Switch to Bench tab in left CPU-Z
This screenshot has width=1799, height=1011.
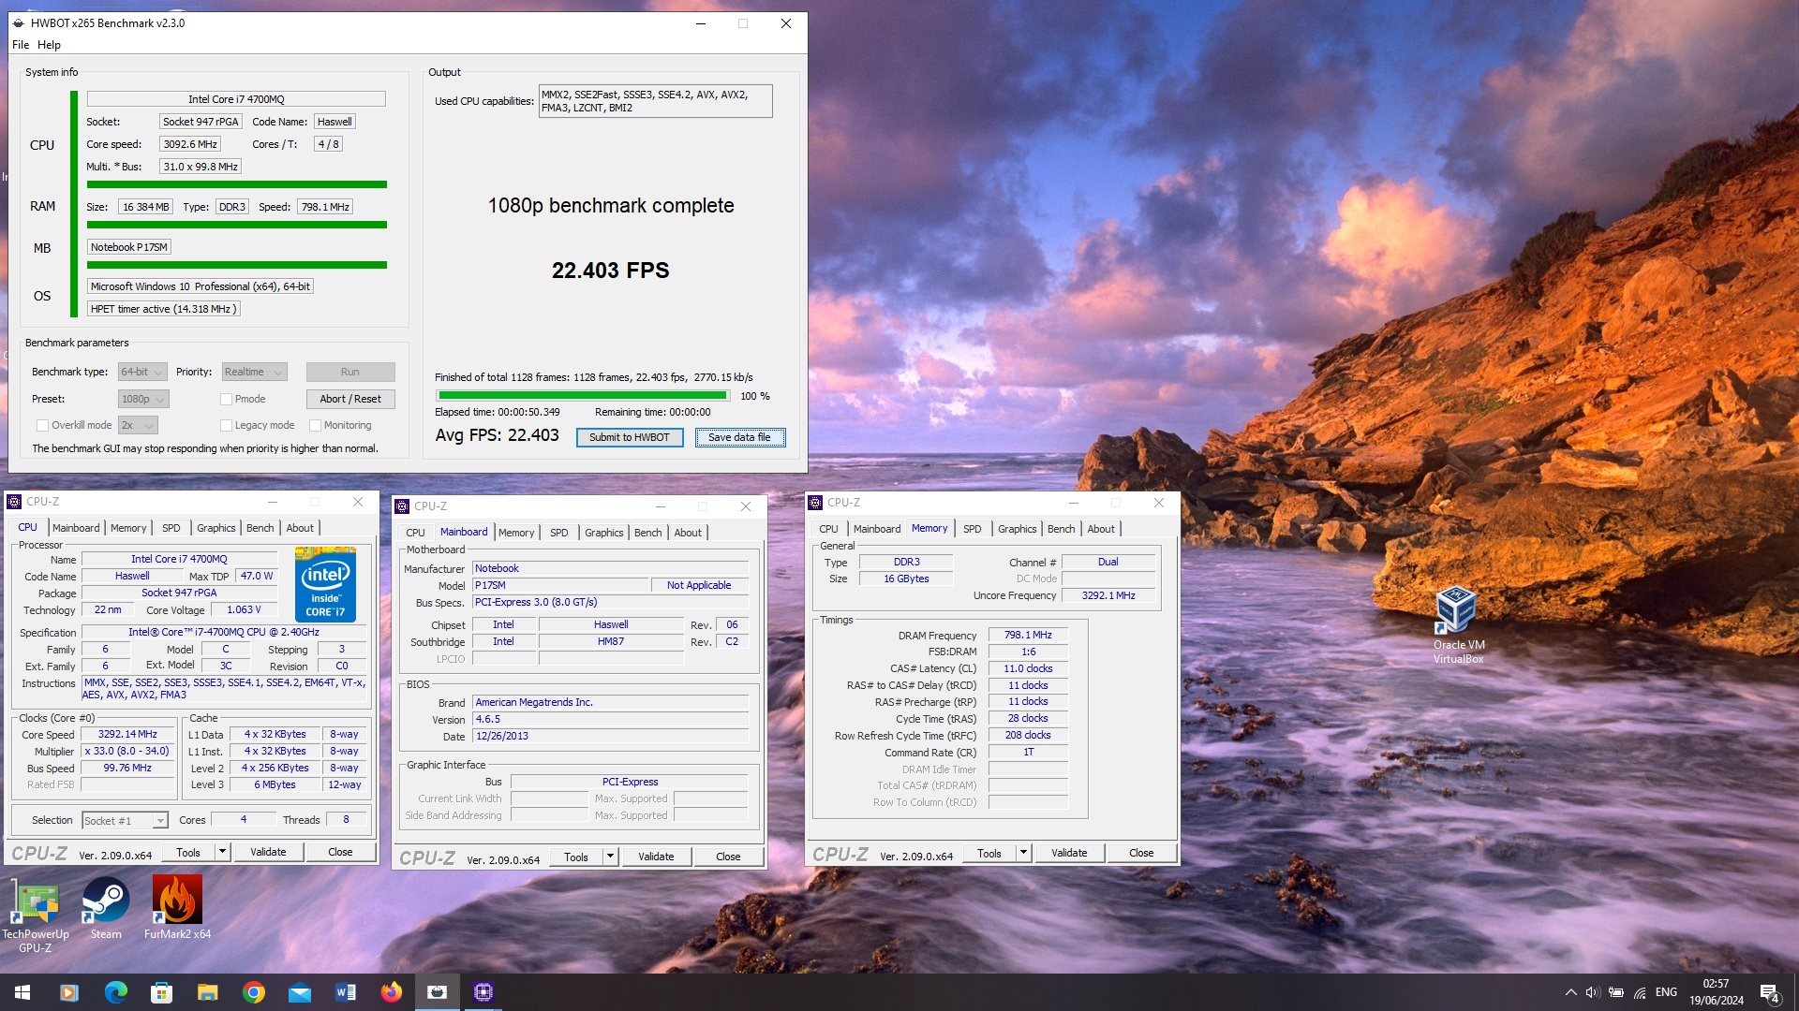tap(260, 528)
